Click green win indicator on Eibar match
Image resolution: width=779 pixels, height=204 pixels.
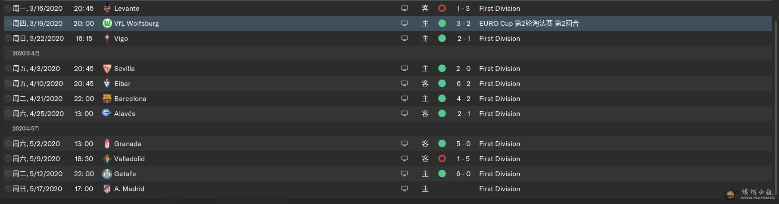[x=442, y=83]
